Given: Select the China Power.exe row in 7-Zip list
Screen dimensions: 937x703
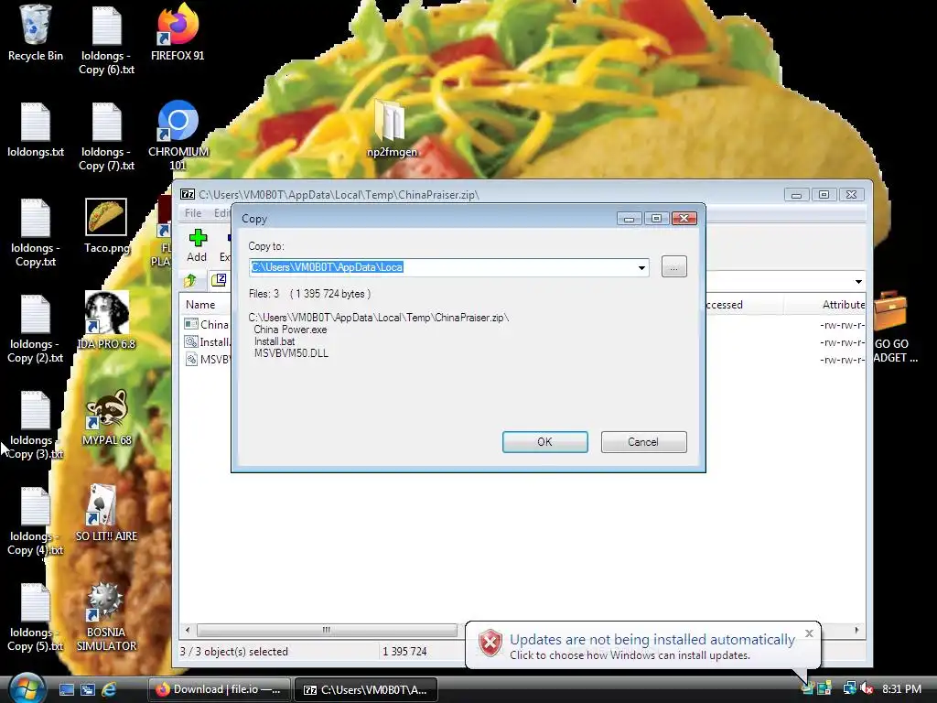Looking at the screenshot, I should pyautogui.click(x=207, y=325).
